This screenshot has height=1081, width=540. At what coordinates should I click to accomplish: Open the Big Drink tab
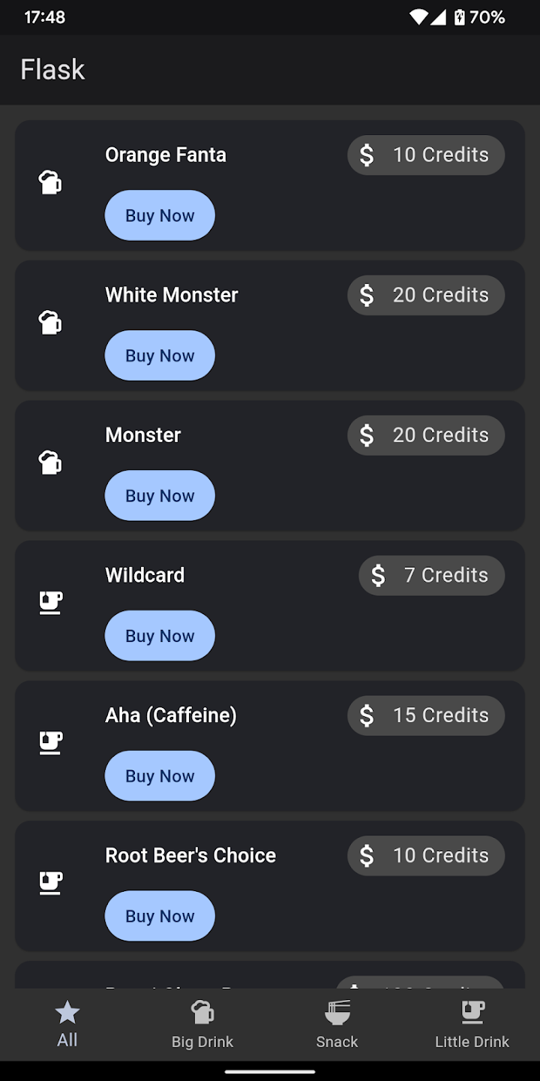(x=202, y=1024)
